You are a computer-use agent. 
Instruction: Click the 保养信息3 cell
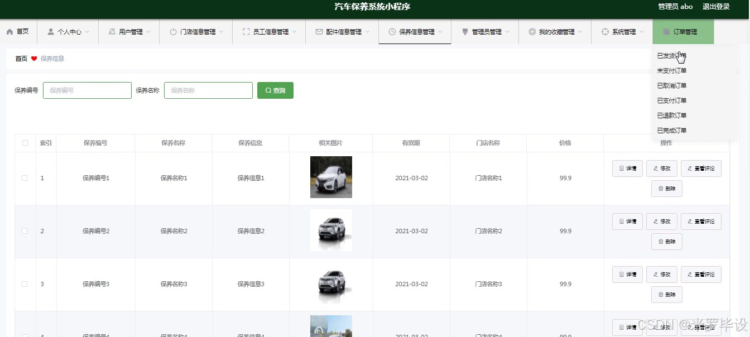[251, 284]
